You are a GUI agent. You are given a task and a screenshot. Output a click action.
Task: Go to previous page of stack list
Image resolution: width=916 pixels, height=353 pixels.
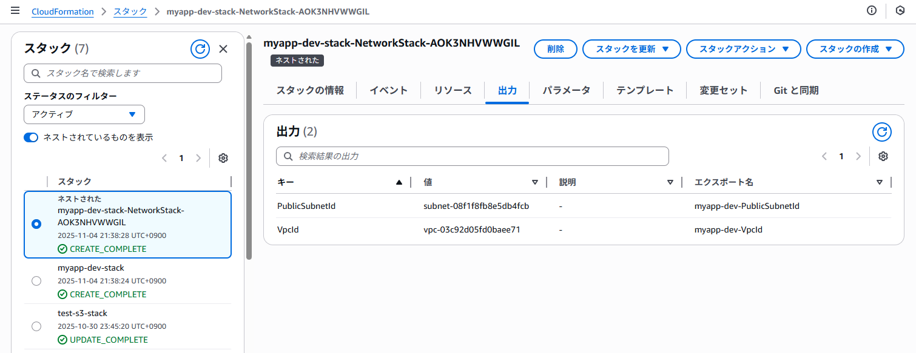point(164,158)
